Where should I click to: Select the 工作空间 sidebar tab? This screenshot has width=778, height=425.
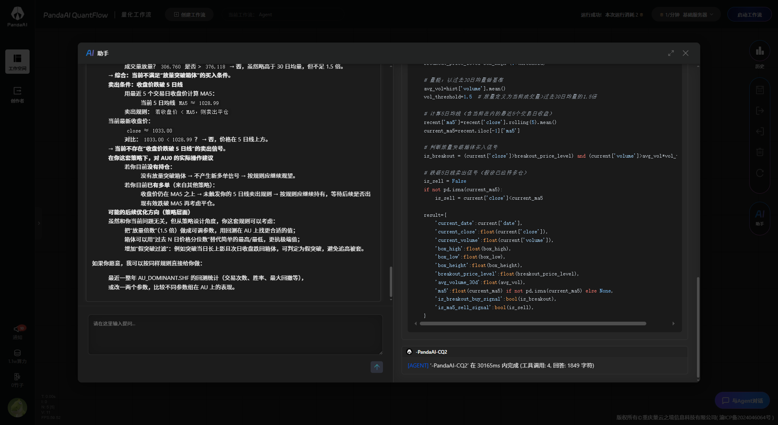(x=17, y=62)
